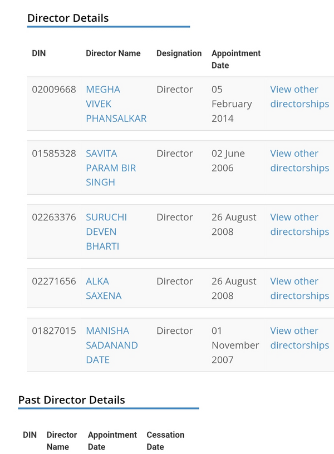The image size is (334, 454).
Task: View other directorships for Manisha Date
Action: pos(299,338)
